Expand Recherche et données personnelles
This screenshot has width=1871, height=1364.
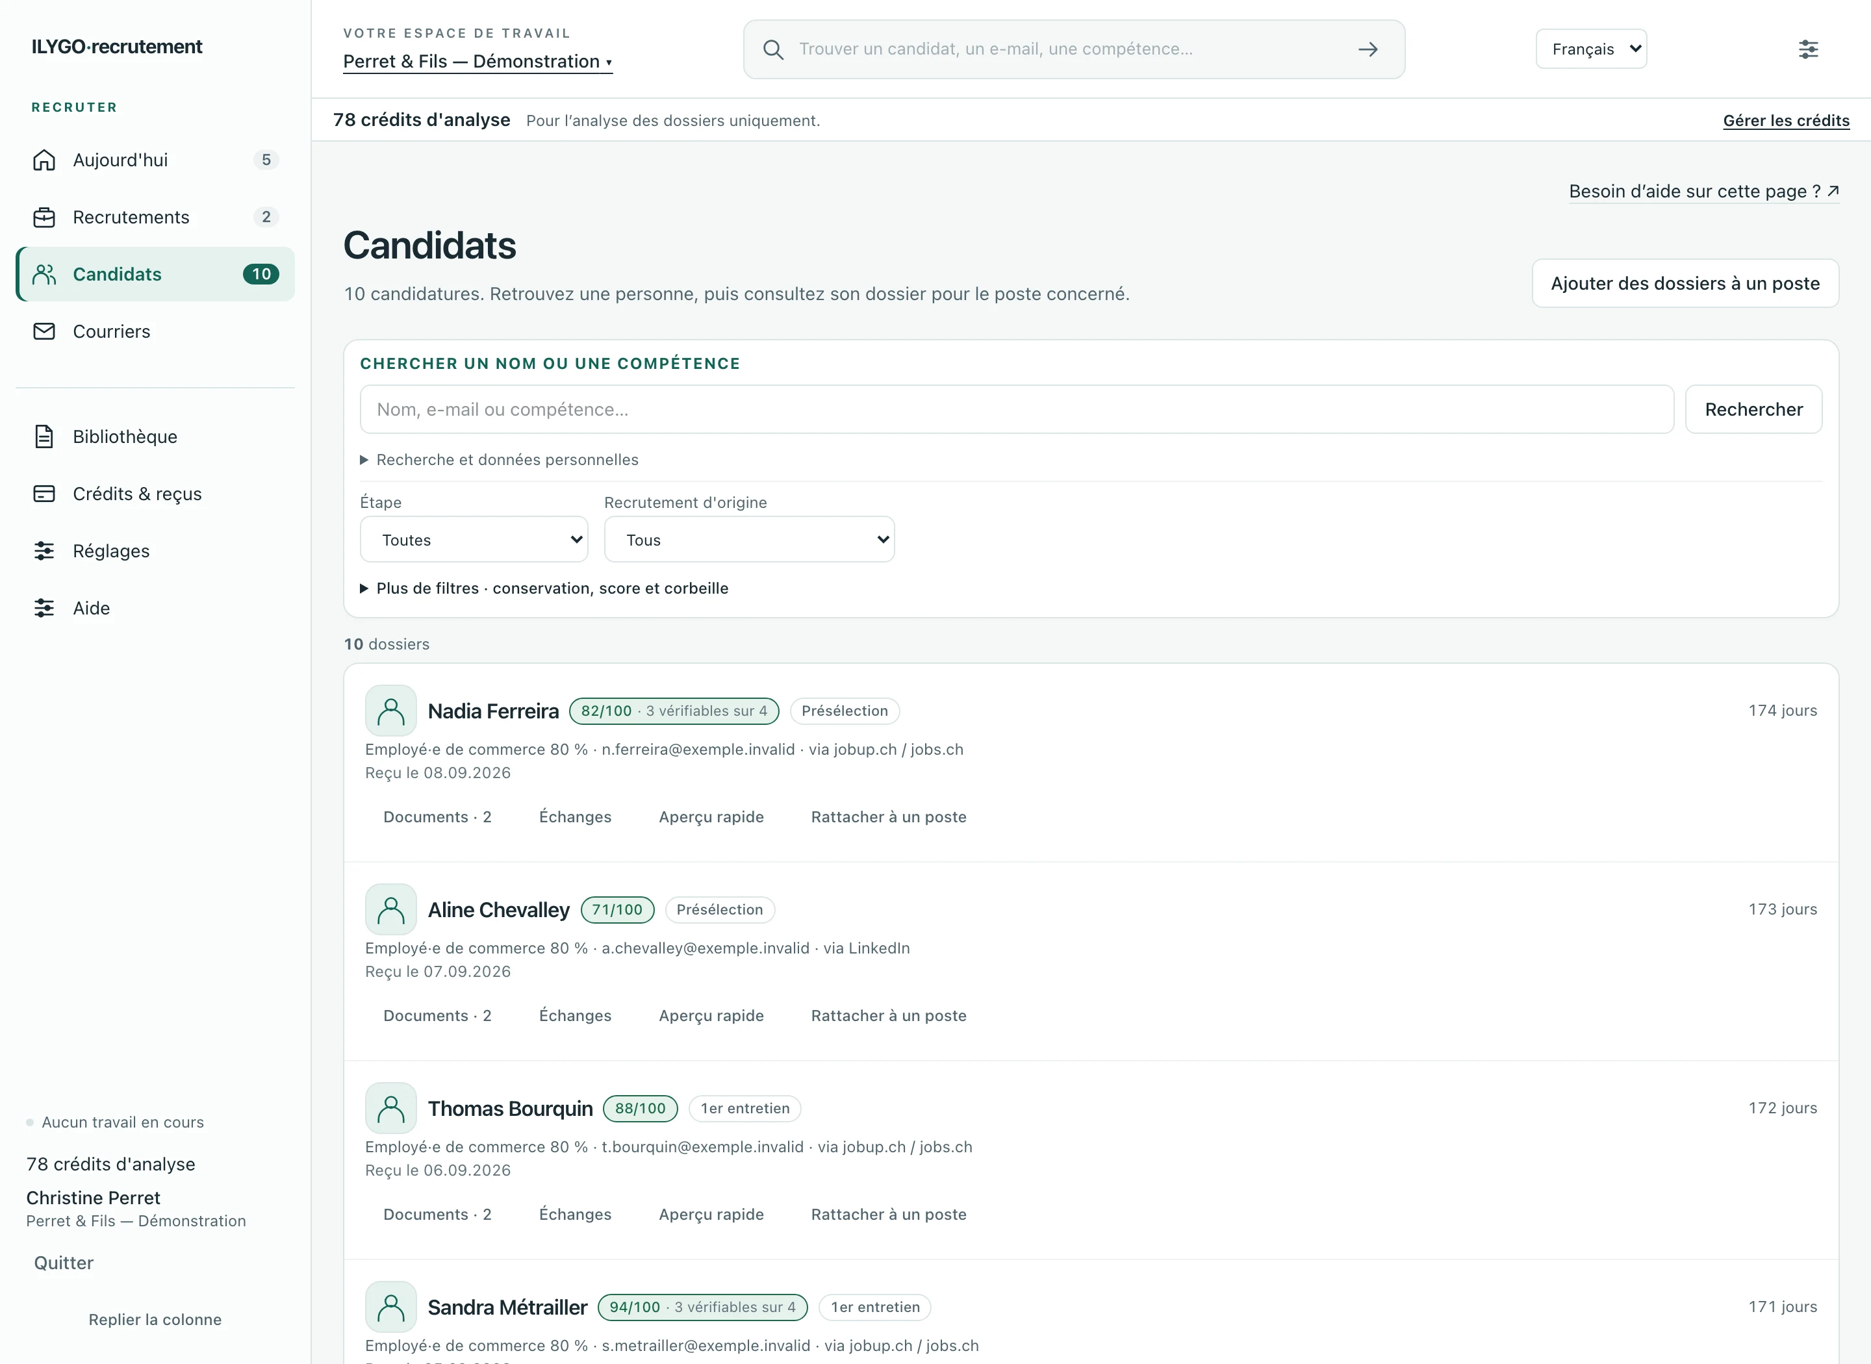pyautogui.click(x=500, y=460)
